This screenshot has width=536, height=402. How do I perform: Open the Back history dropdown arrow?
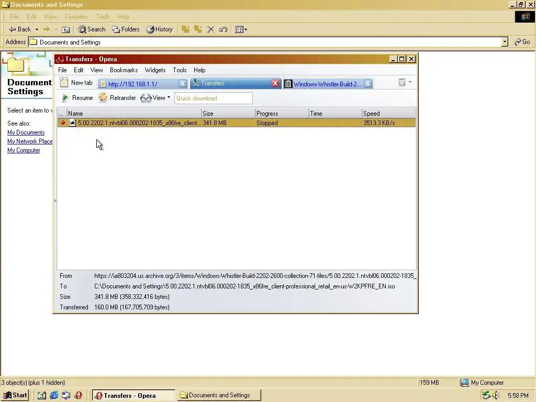37,29
